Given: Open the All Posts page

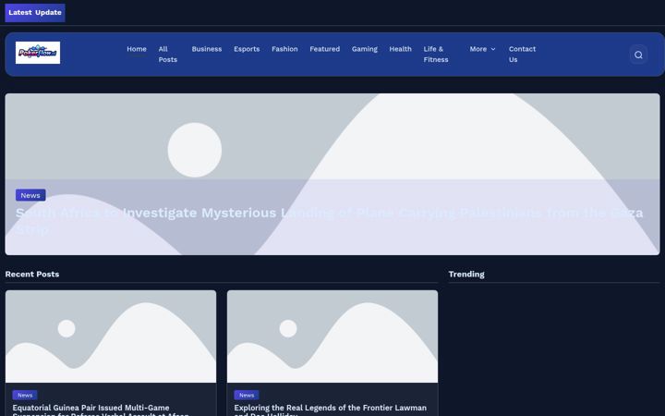Looking at the screenshot, I should point(168,55).
